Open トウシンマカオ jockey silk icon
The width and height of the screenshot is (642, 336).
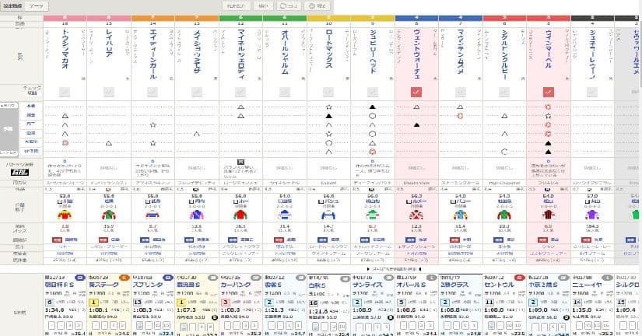[x=65, y=215]
